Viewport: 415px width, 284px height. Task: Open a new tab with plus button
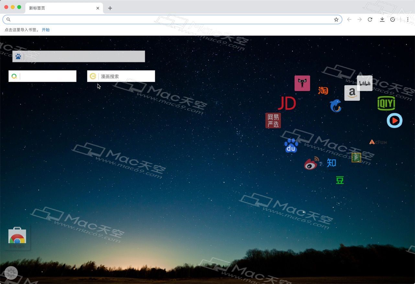110,8
